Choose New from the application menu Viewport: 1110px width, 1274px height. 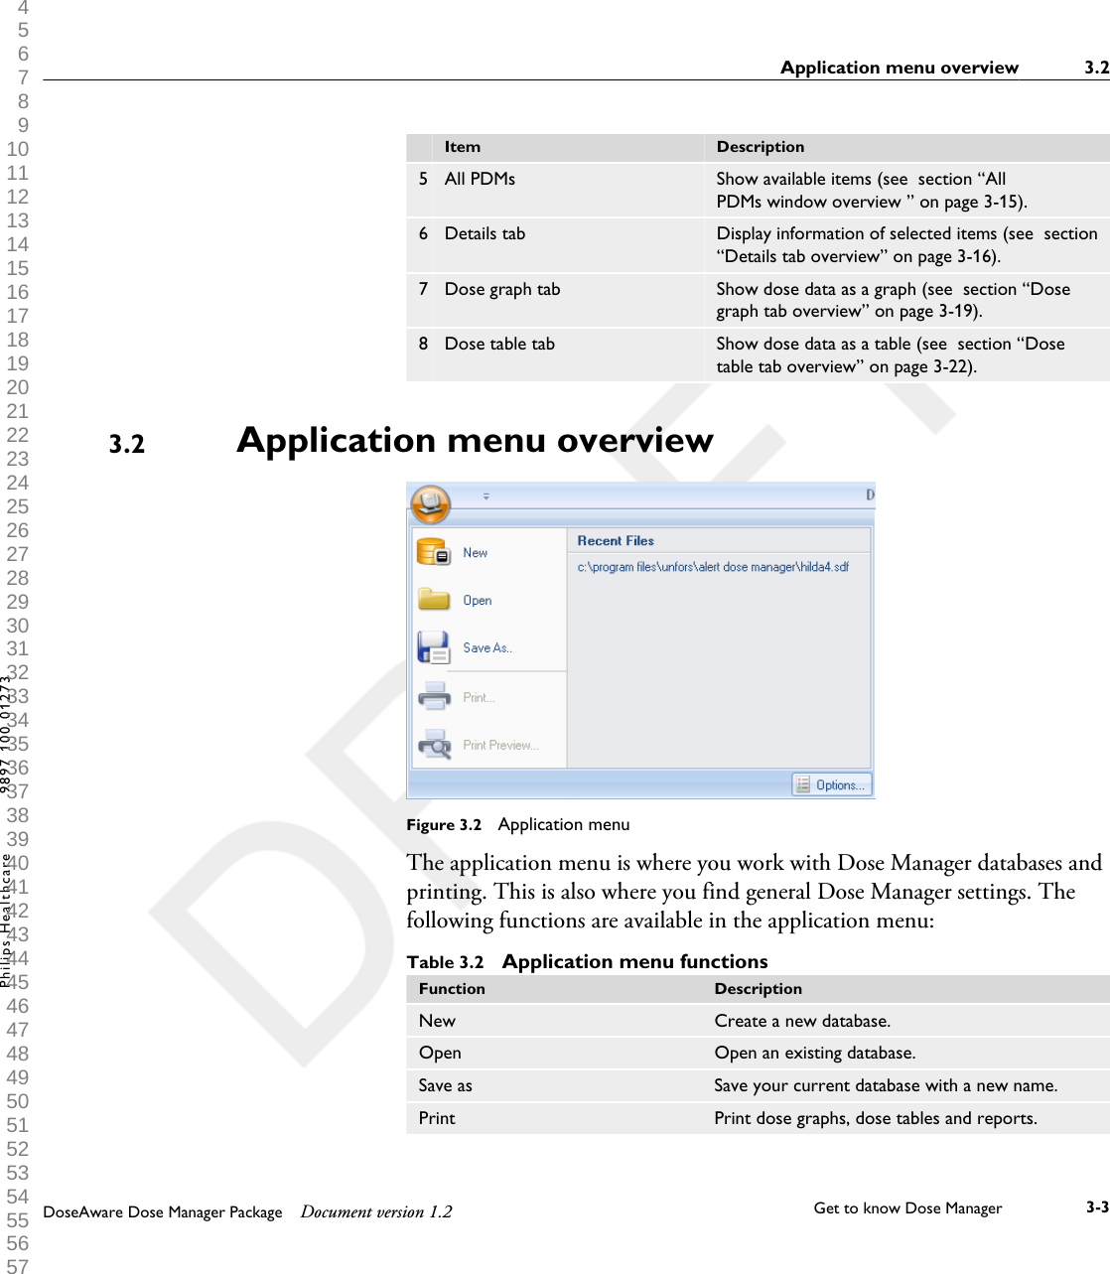pos(476,552)
